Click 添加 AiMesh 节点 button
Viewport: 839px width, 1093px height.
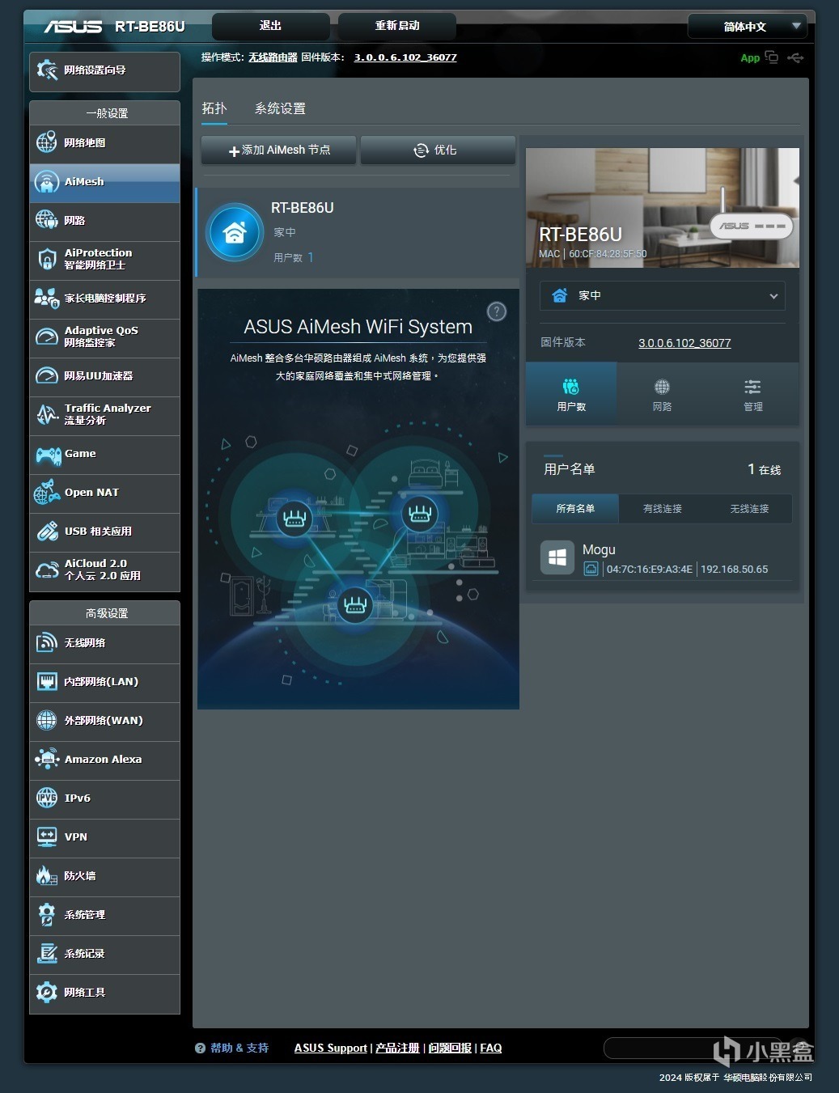pos(279,150)
